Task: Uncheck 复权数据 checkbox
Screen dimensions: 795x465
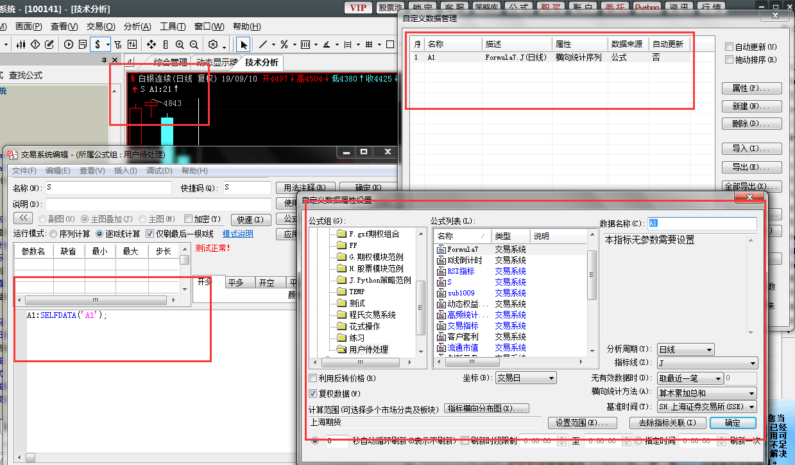Action: 313,393
